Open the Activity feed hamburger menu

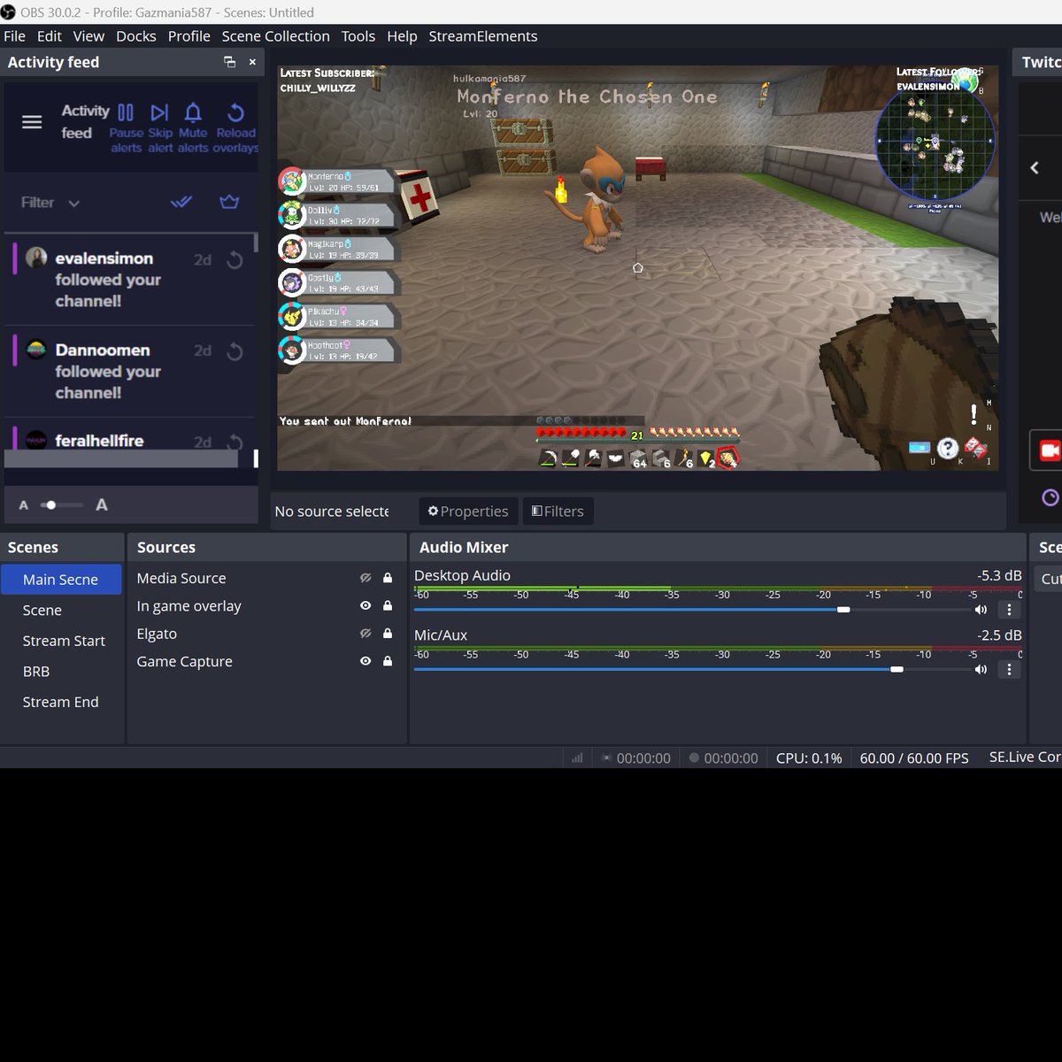tap(32, 122)
